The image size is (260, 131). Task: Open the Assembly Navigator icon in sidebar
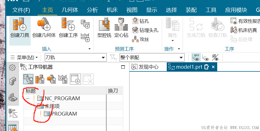pos(13,97)
